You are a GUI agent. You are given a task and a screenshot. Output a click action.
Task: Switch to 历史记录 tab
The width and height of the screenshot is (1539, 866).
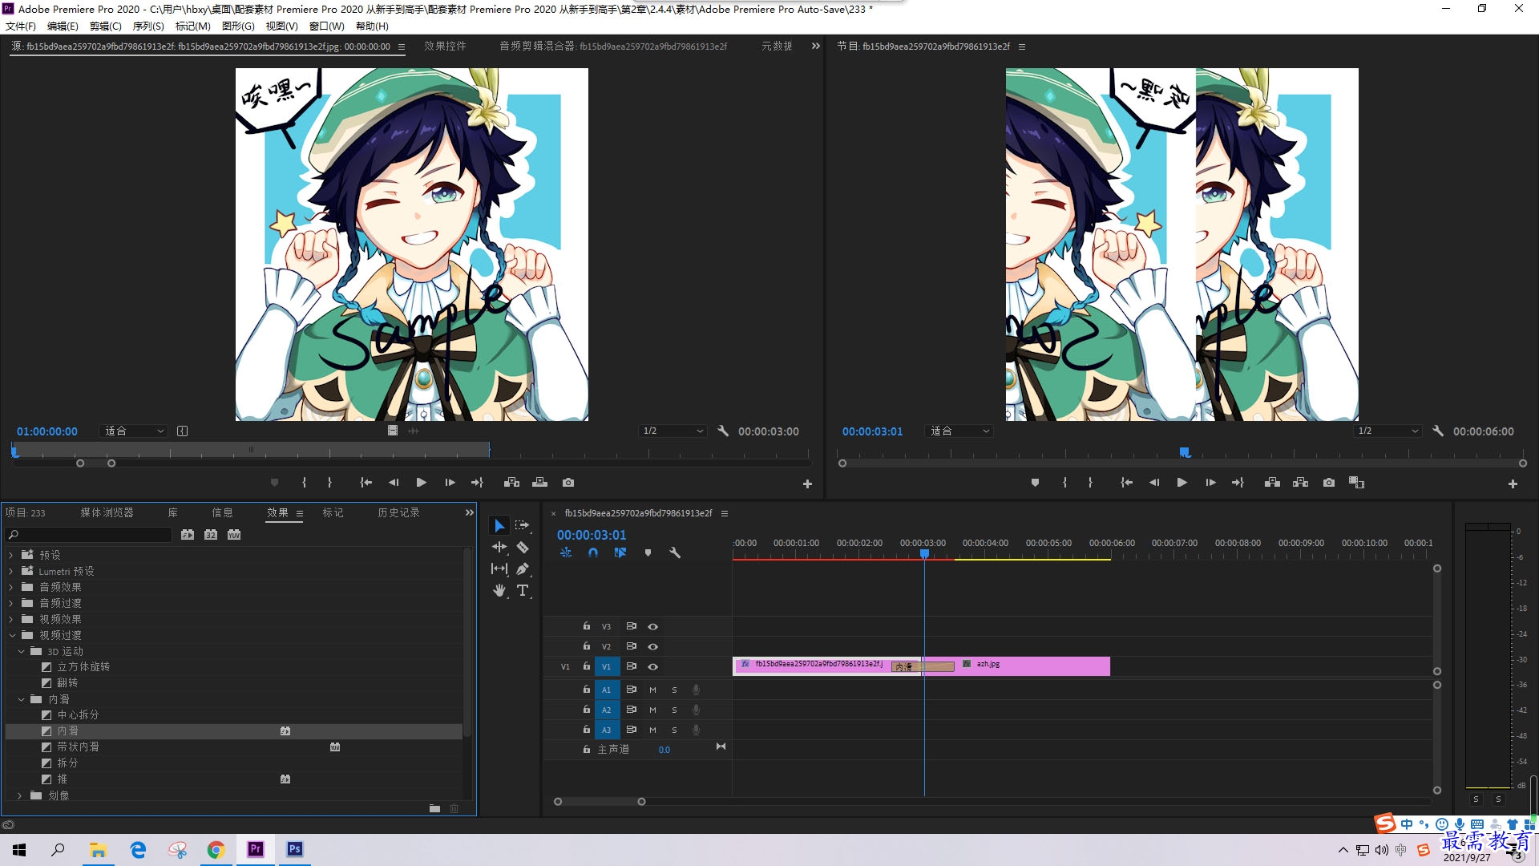pos(398,512)
